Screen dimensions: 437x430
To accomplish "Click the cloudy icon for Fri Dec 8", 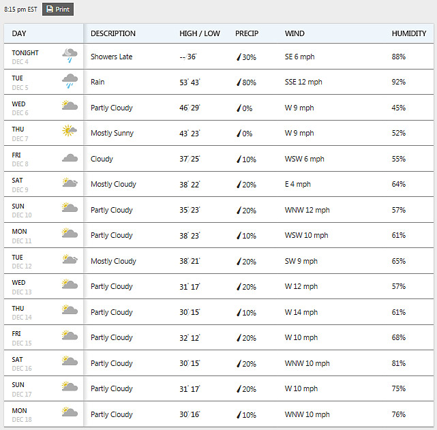I will [x=70, y=158].
